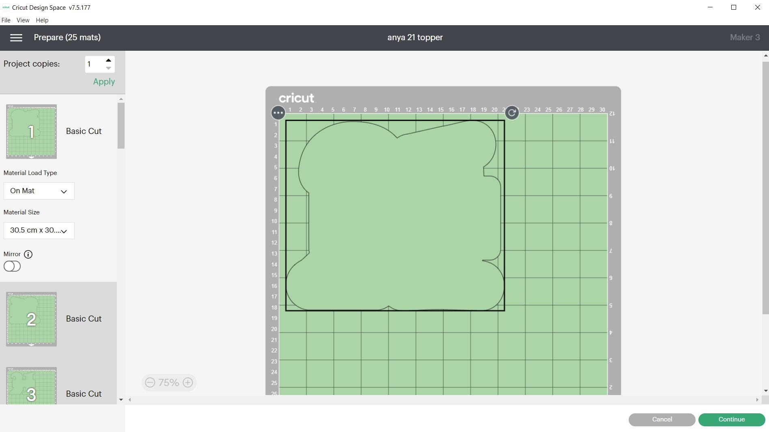The image size is (769, 432).
Task: Zoom in with the plus icon
Action: coord(188,382)
